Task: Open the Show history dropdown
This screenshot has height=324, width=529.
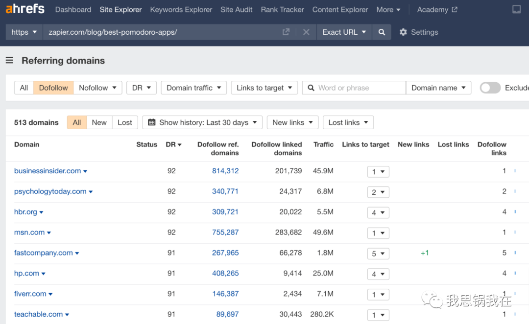Action: coord(202,122)
